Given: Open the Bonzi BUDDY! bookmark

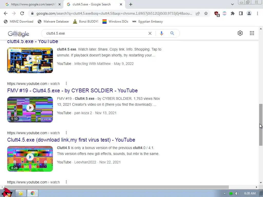Looking at the screenshot, I should [x=86, y=22].
